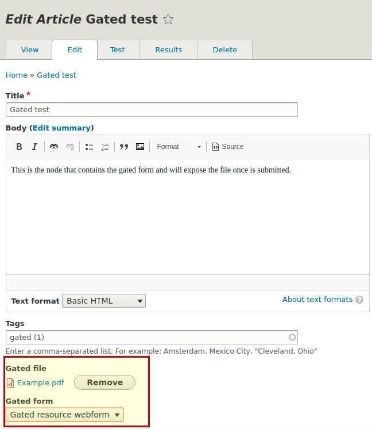
Task: Remove the gated file
Action: click(x=104, y=382)
